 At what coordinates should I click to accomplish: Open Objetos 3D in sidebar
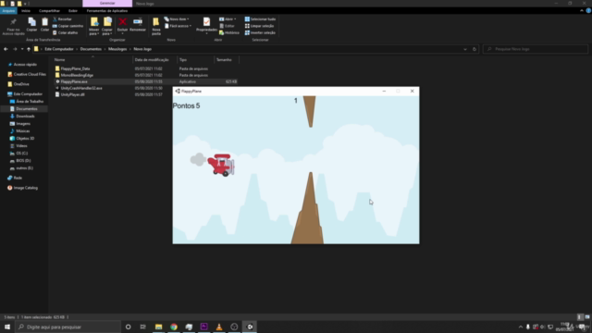click(x=25, y=139)
